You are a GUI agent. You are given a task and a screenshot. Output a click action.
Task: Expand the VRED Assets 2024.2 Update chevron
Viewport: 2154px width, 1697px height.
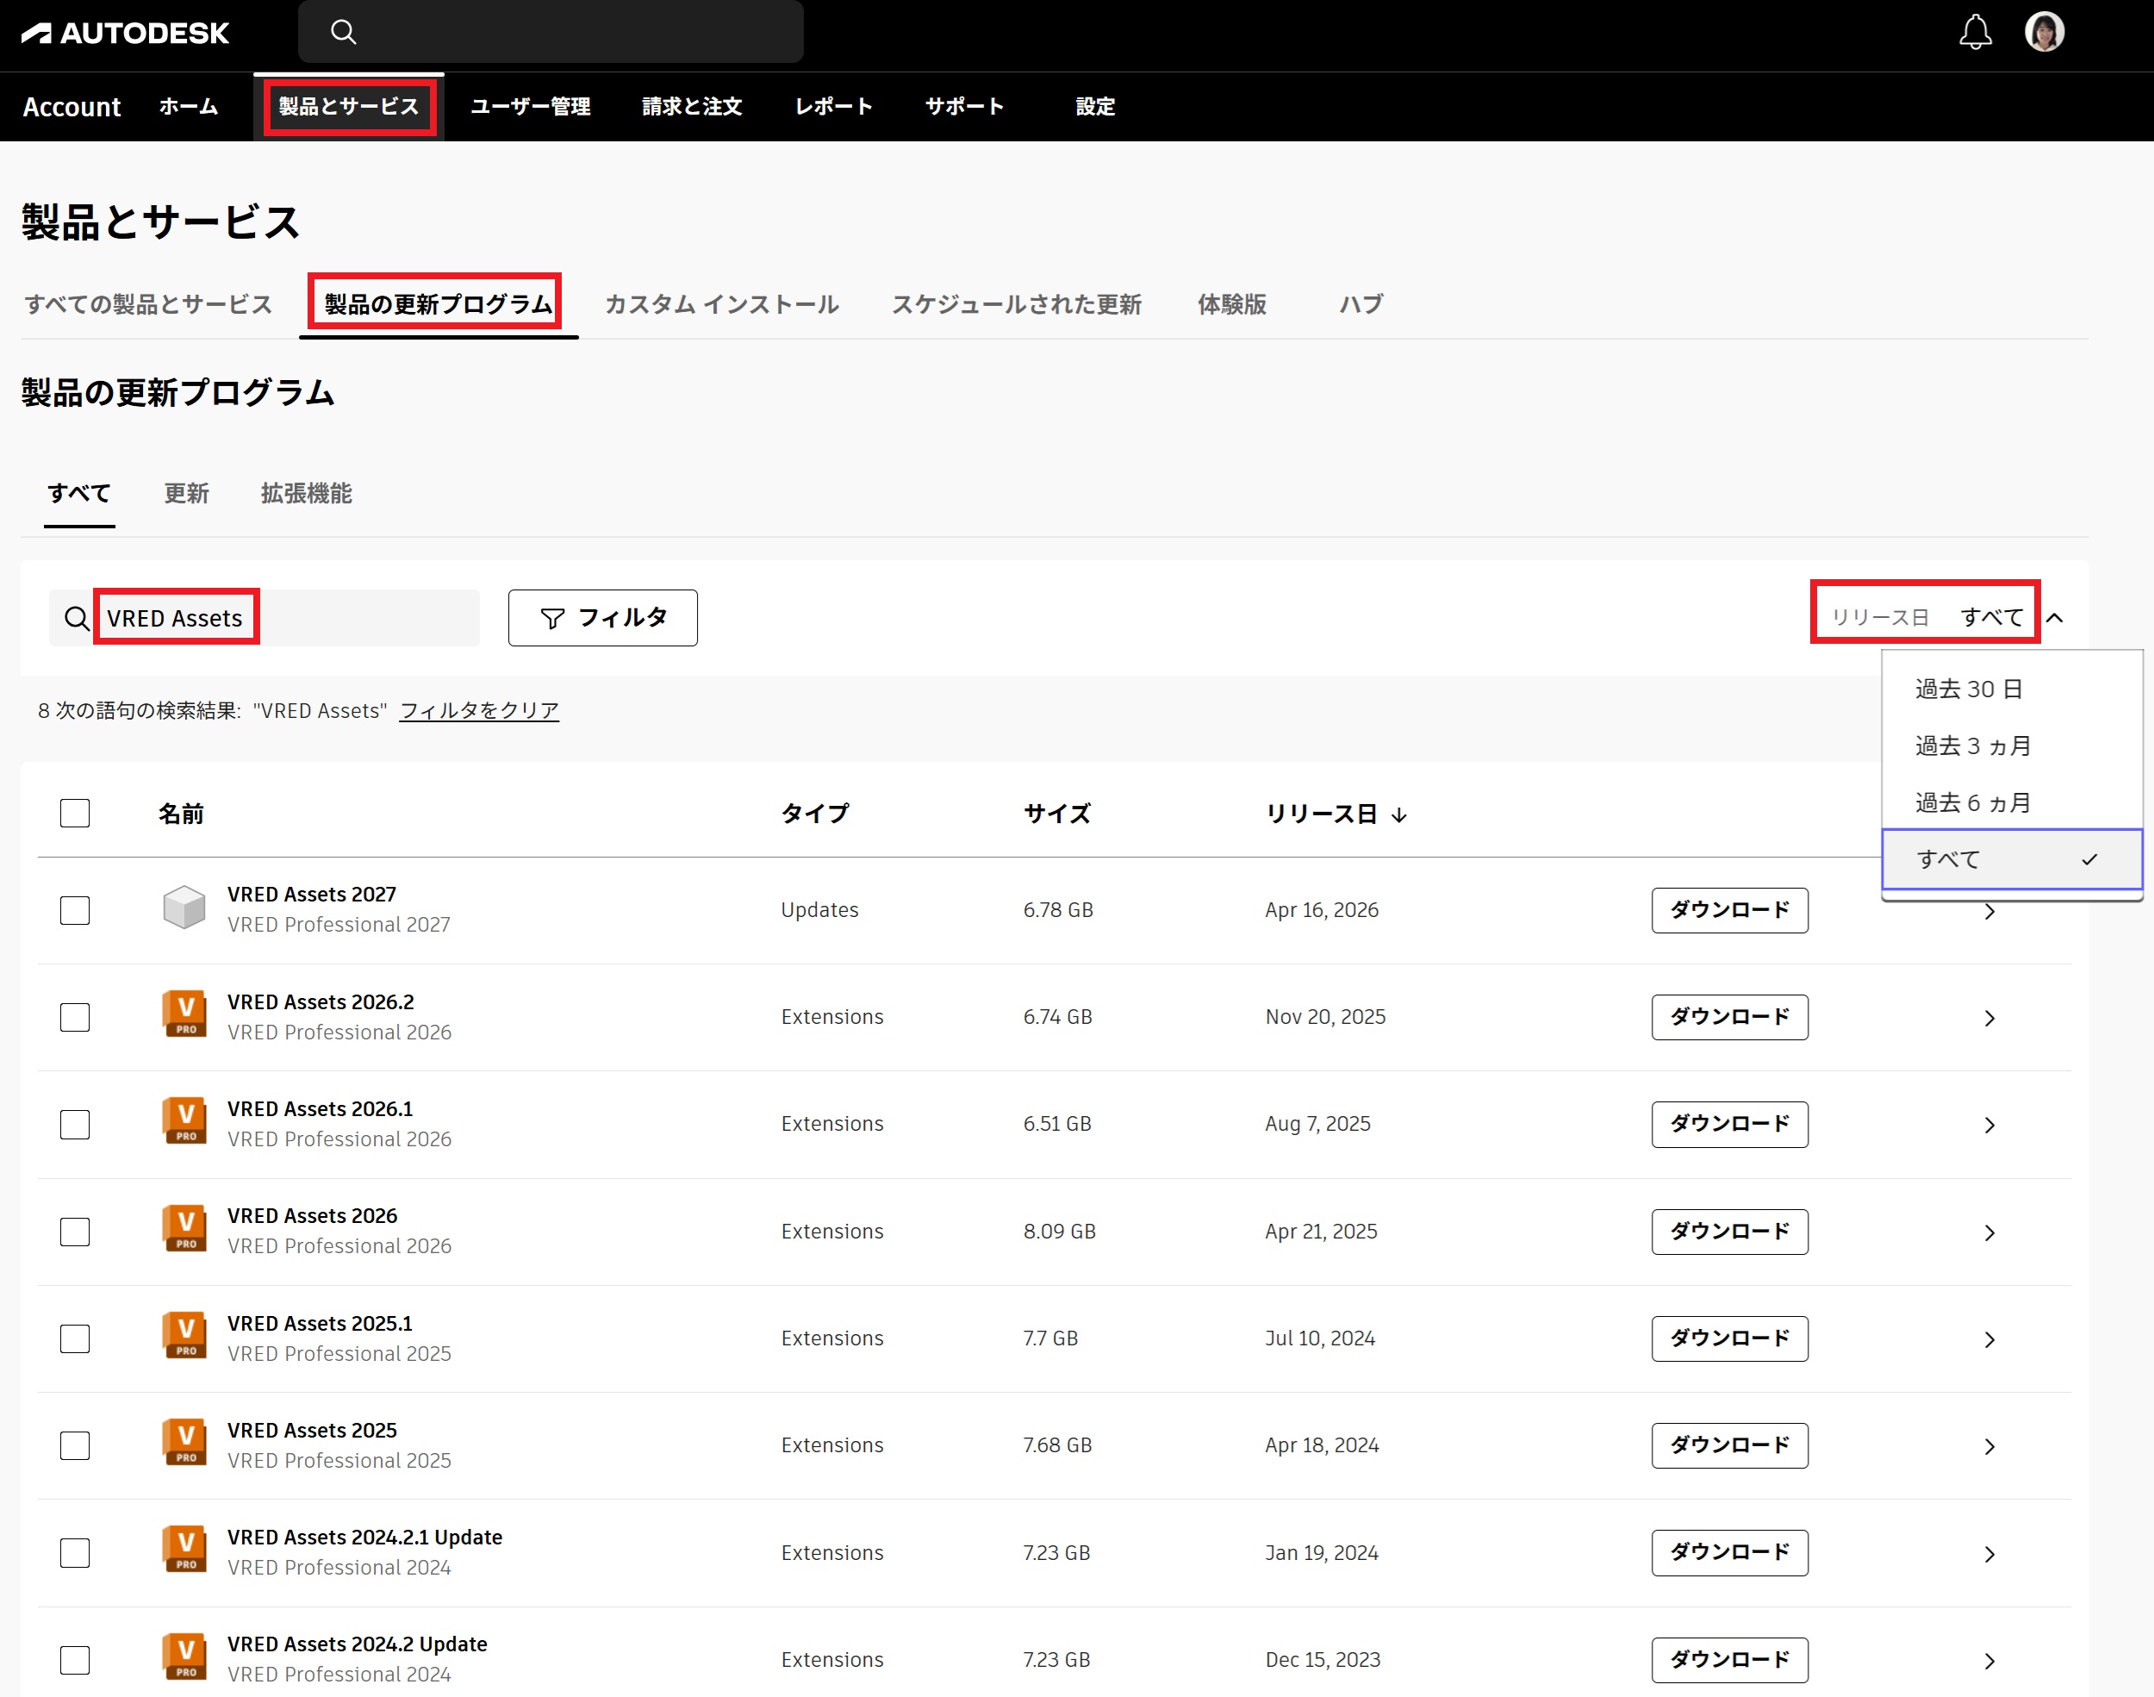pos(1989,1660)
